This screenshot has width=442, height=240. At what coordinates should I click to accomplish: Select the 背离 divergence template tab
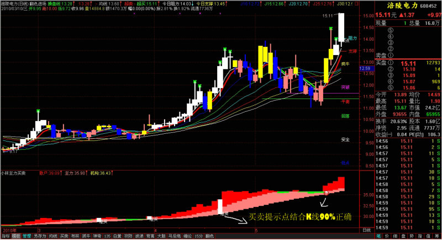point(150,236)
